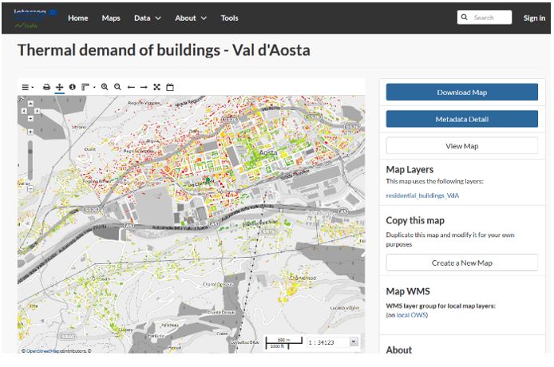
Task: Pan map up with arrow control
Action: [x=30, y=101]
